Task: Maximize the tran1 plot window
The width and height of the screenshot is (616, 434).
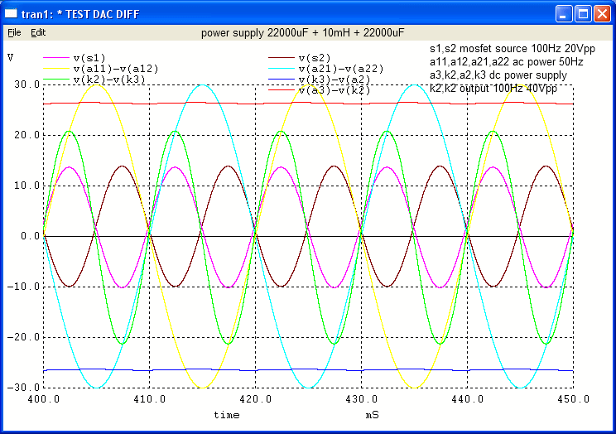Action: coord(582,14)
